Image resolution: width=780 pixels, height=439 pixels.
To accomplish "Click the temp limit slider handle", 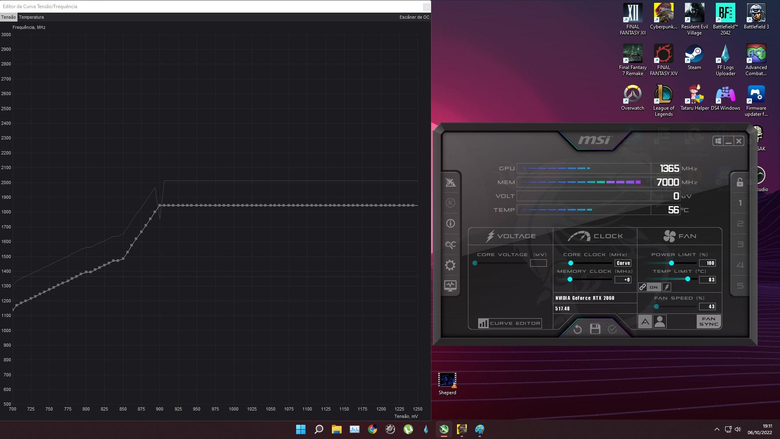I will click(688, 279).
